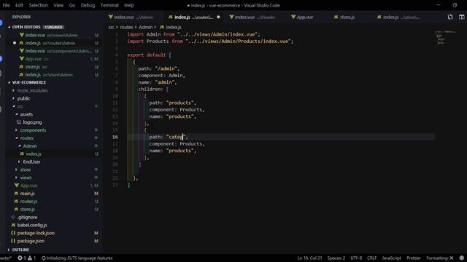Click the Prettier status item

point(414,258)
